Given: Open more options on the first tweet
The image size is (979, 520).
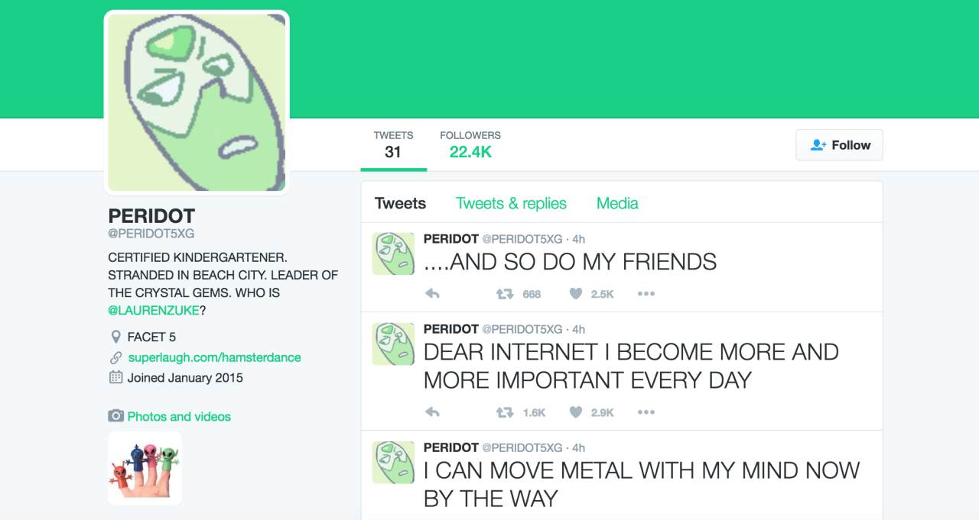Looking at the screenshot, I should coord(646,294).
